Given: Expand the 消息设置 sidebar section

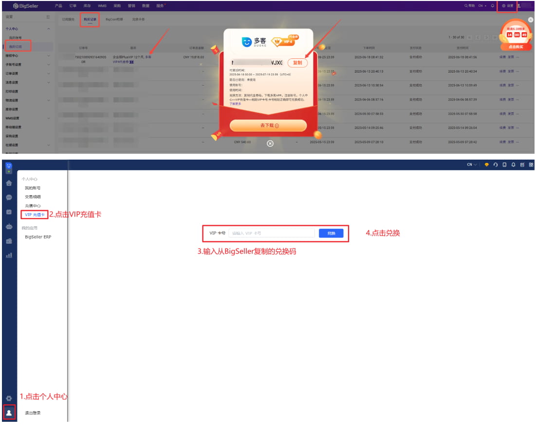Looking at the screenshot, I should click(49, 82).
